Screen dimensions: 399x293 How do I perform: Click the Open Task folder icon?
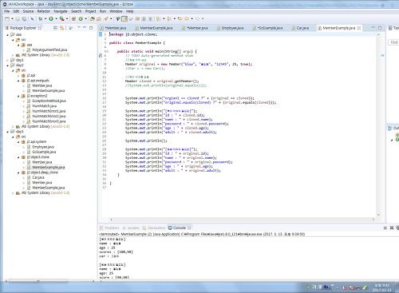(99, 18)
